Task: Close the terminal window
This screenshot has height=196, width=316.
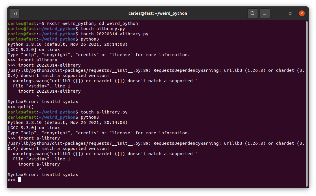Action: [x=302, y=14]
